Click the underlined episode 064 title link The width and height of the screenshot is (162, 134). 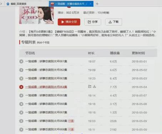(x=46, y=87)
